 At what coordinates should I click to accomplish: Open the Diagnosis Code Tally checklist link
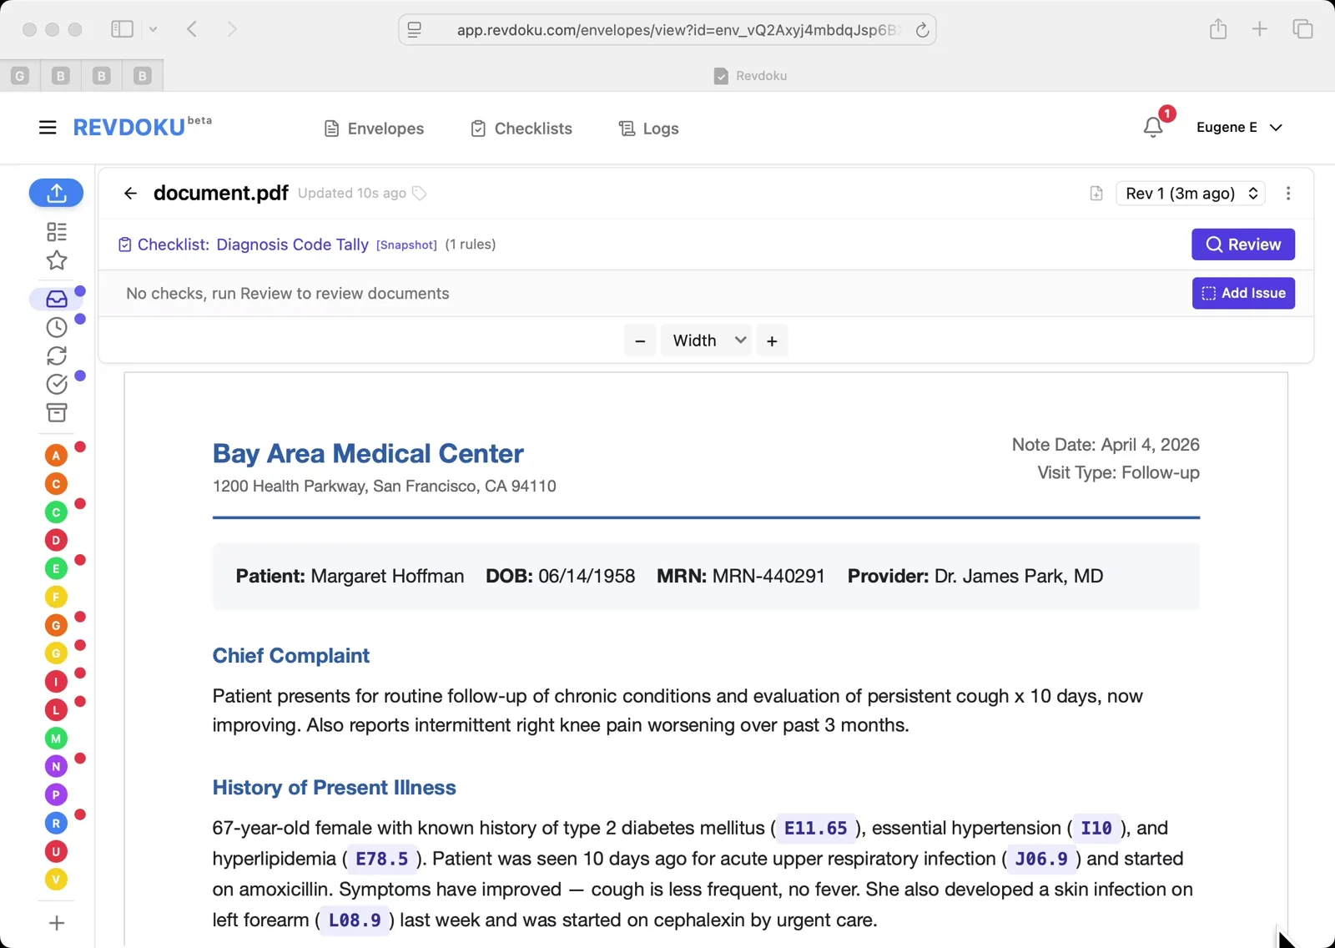[292, 245]
